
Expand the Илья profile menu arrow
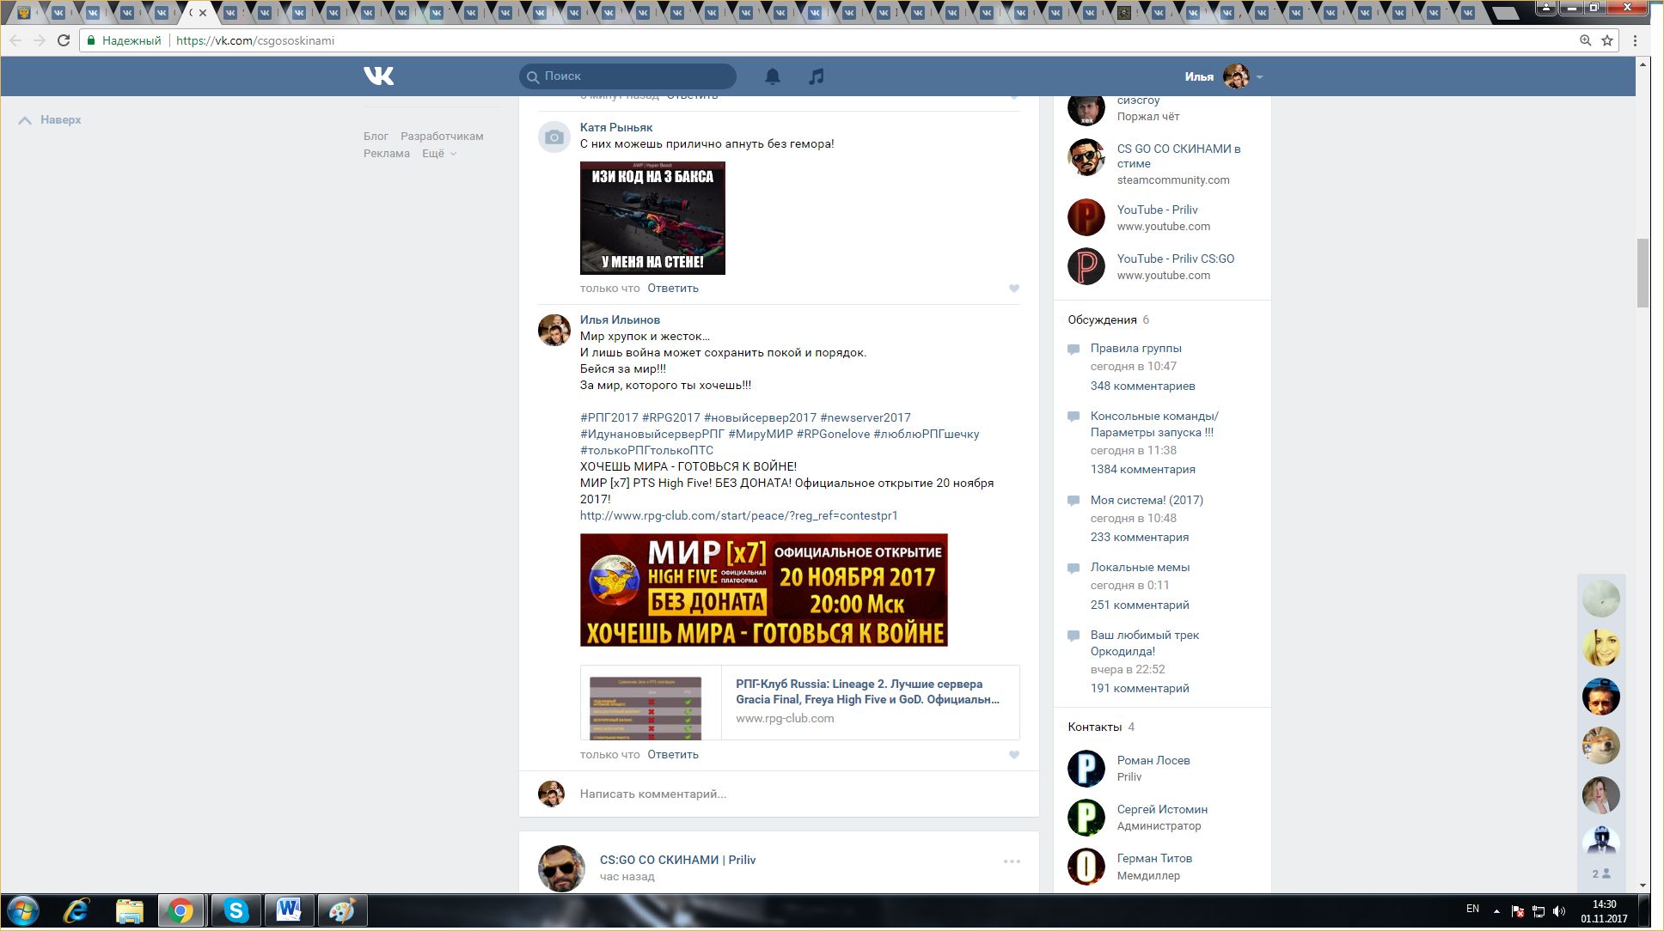[1259, 77]
